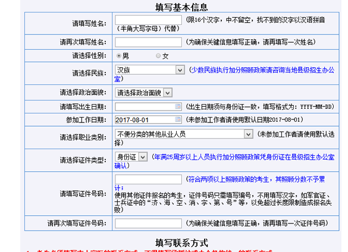Click the 请填写出生日期 date input box
The image size is (348, 252).
[148, 107]
